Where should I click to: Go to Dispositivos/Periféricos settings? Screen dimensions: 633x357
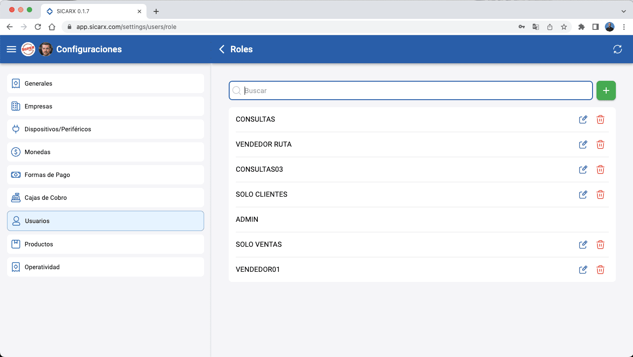pos(106,129)
